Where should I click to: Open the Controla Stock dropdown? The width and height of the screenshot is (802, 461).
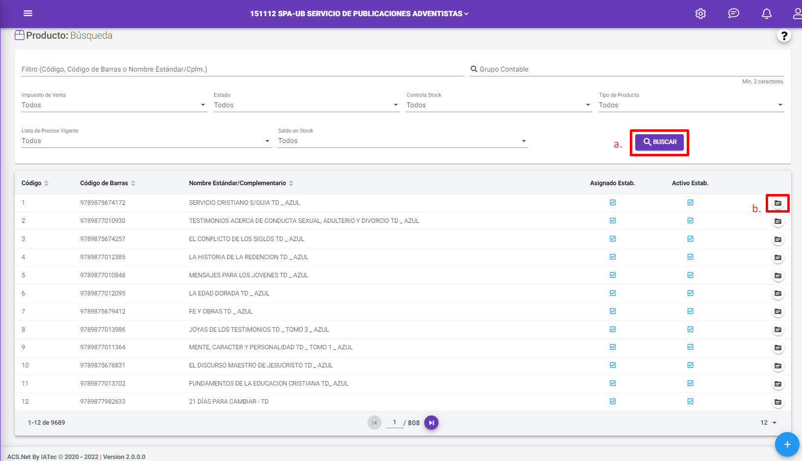pyautogui.click(x=499, y=105)
